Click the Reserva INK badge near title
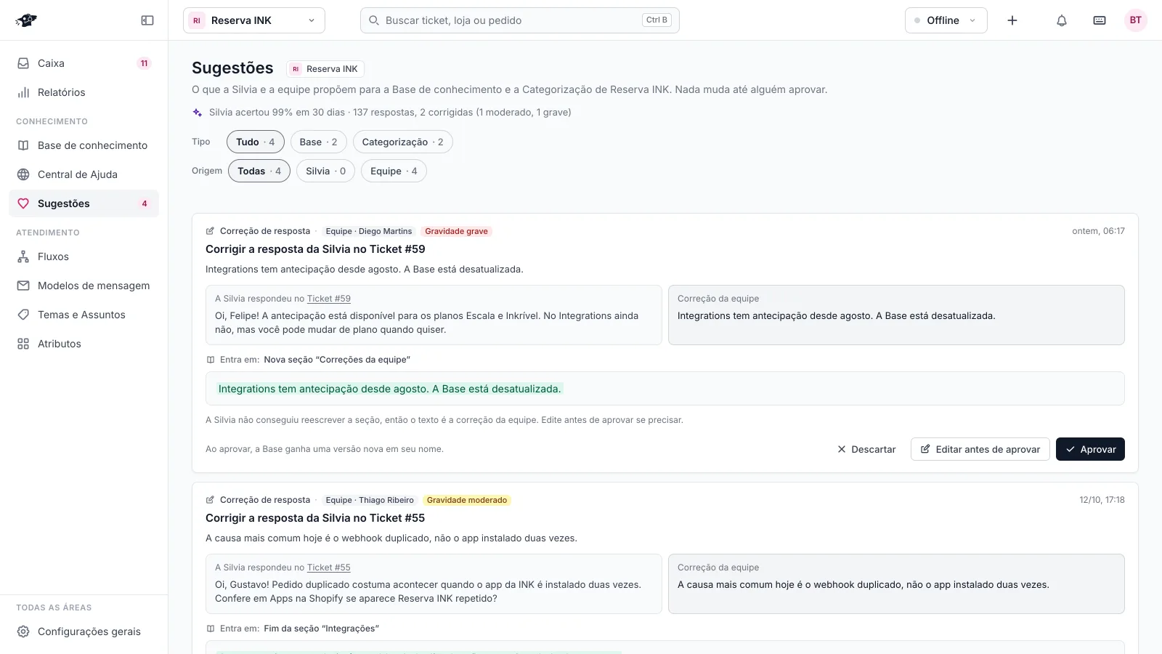This screenshot has height=654, width=1162. [x=325, y=69]
